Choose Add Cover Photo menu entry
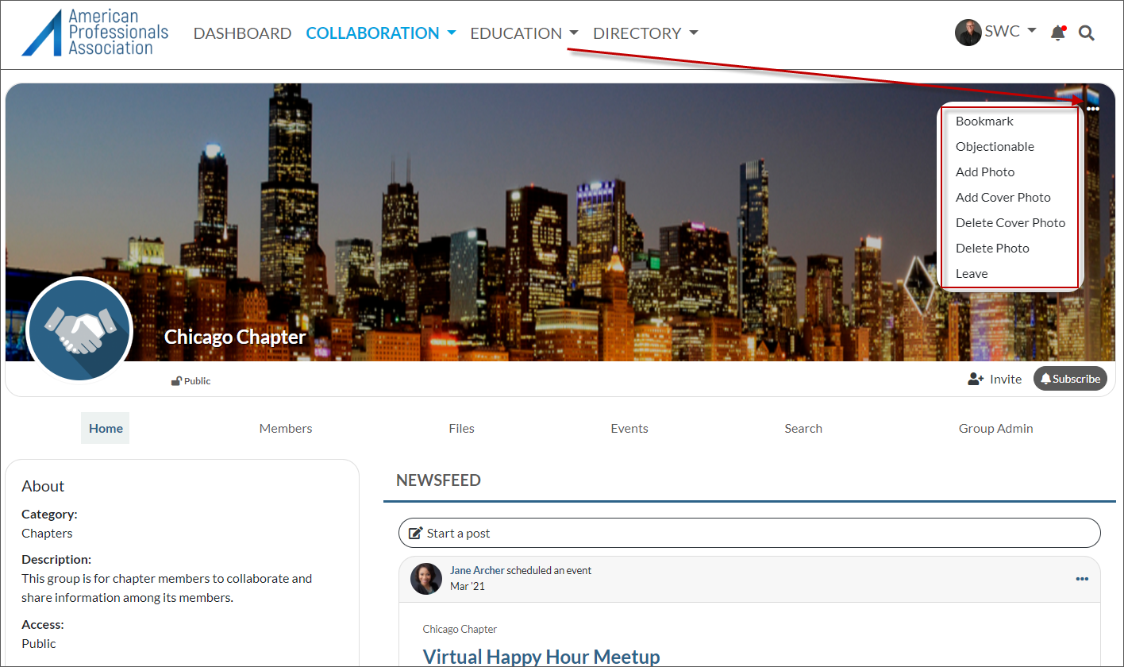This screenshot has height=667, width=1124. tap(1003, 198)
